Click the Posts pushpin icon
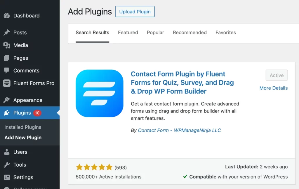Viewport: 299px width, 189px height. [7, 33]
